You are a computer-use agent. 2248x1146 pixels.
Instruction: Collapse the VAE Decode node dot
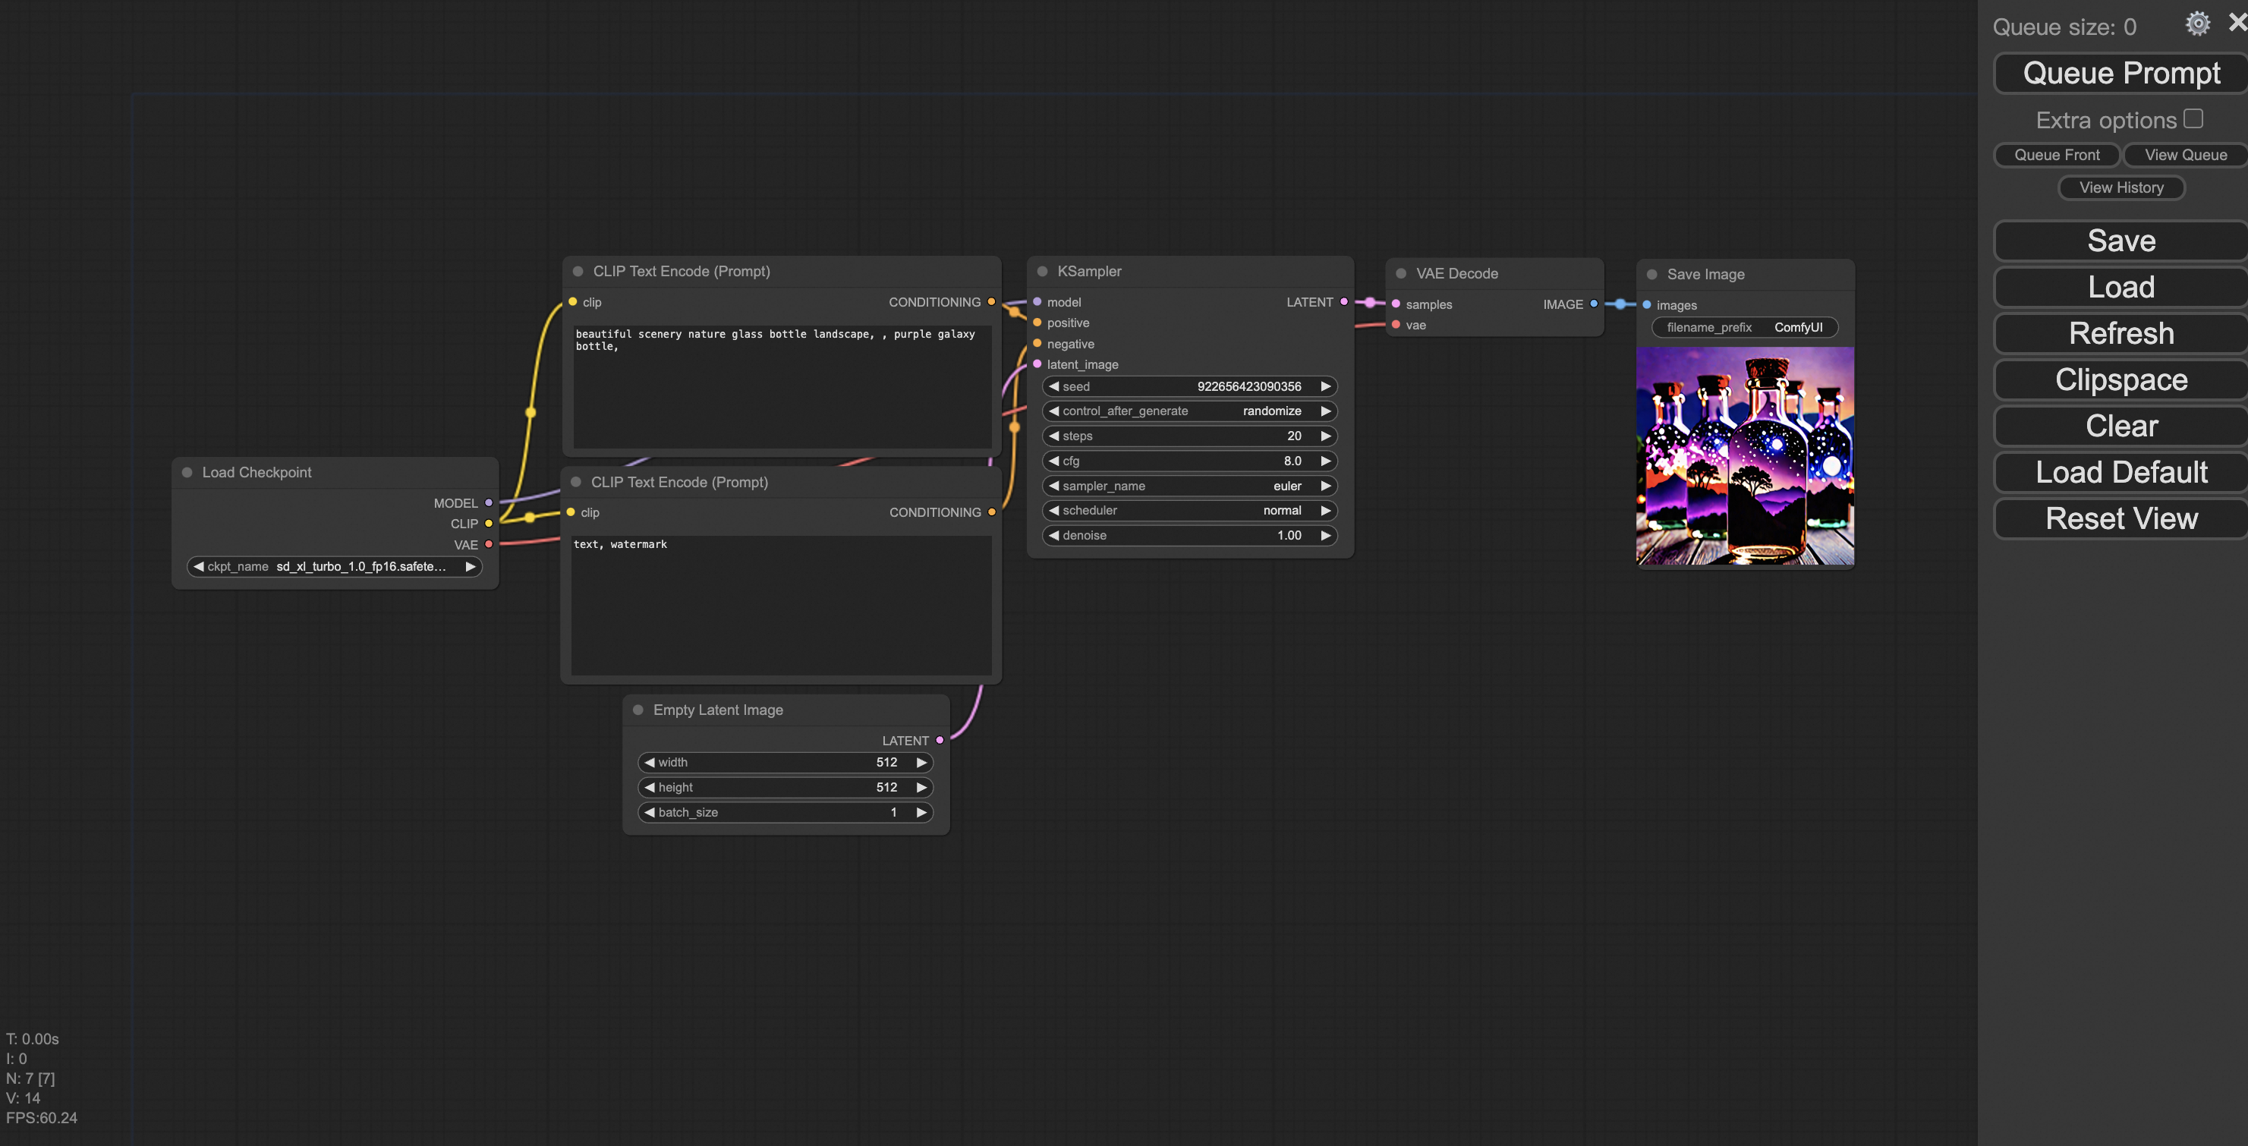pos(1401,273)
